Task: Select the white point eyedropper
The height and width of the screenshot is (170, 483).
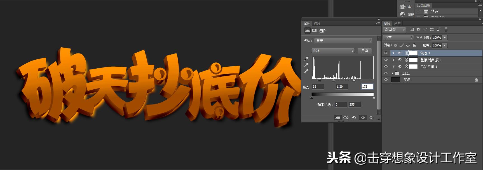Action: (306, 71)
